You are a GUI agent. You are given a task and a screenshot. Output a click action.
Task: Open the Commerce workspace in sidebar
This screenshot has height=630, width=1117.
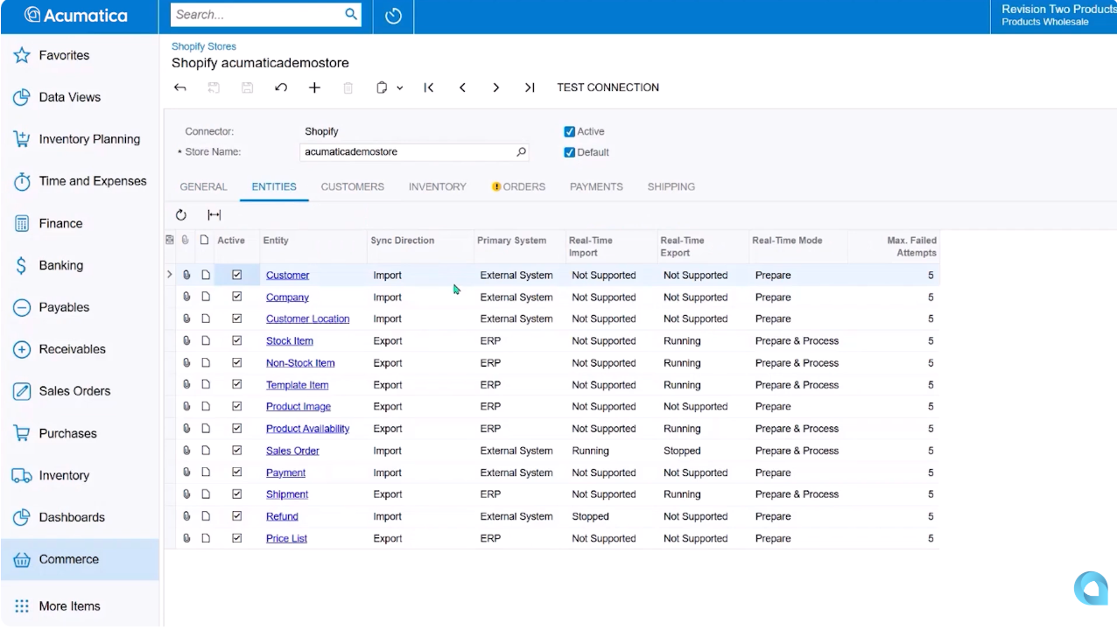(x=68, y=559)
